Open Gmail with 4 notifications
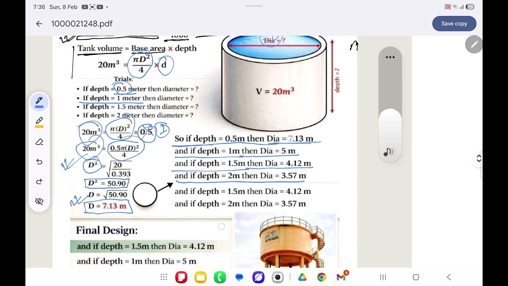Screen dimensions: 508x286 point(341,276)
